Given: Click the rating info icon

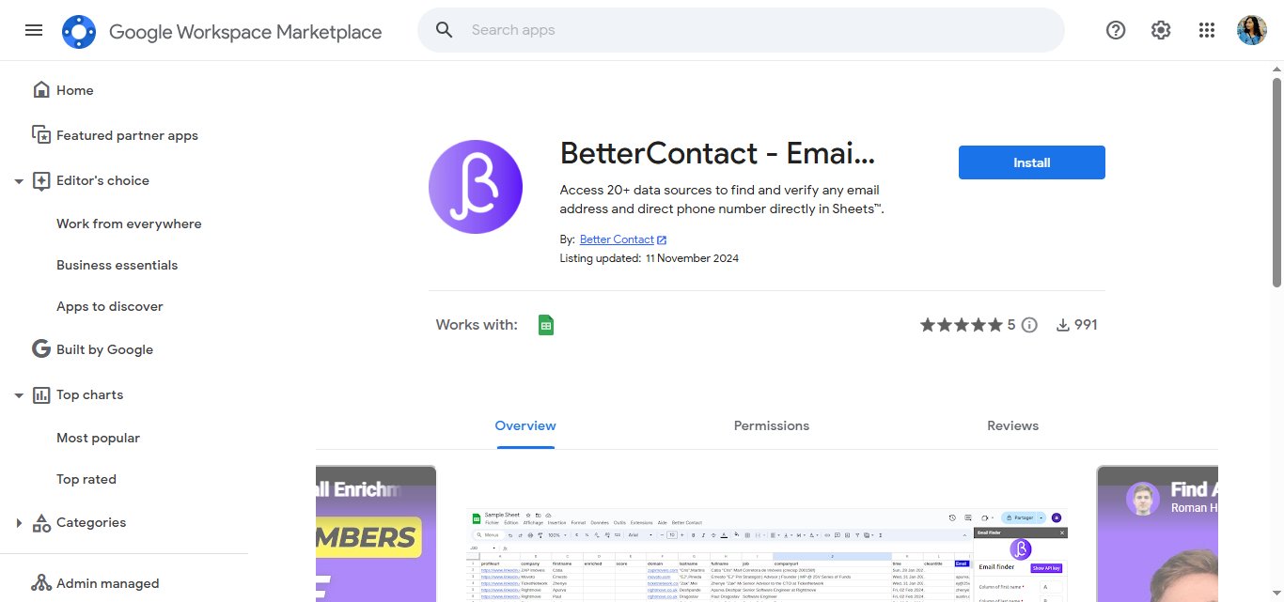Looking at the screenshot, I should coord(1029,325).
